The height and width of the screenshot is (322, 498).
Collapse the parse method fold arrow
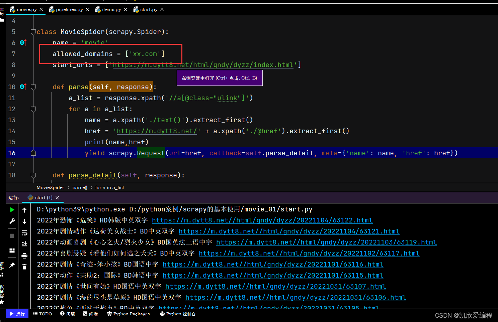tap(33, 87)
